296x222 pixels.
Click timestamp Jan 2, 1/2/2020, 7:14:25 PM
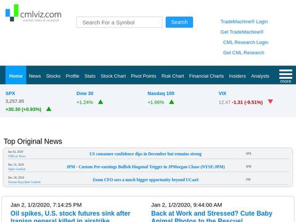[x=46, y=205]
